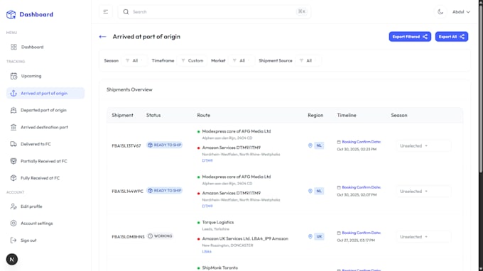This screenshot has width=483, height=271.
Task: Click the Route column header
Action: (204, 116)
